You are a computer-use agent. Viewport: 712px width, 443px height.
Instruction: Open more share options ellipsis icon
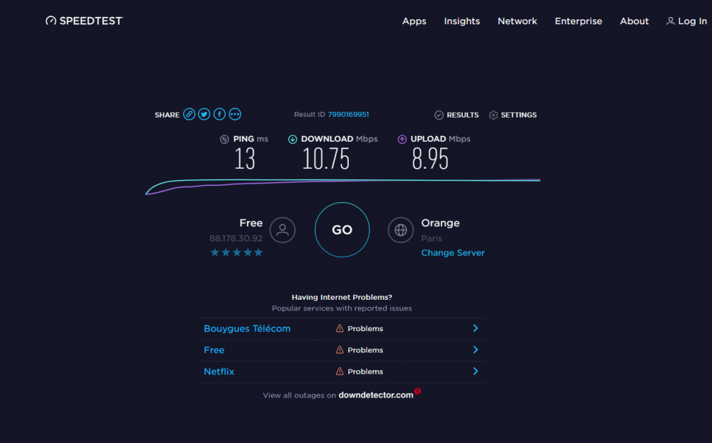[235, 114]
